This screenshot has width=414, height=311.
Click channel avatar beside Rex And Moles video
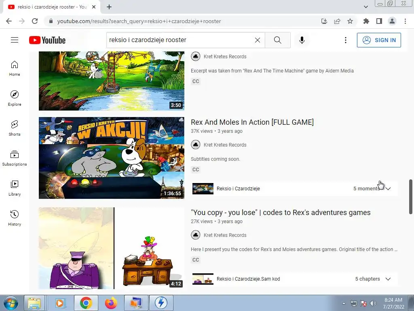[x=196, y=145]
